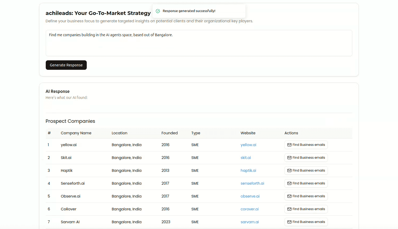This screenshot has height=229, width=398.
Task: Open the senseforth.ai website link
Action: pyautogui.click(x=252, y=183)
